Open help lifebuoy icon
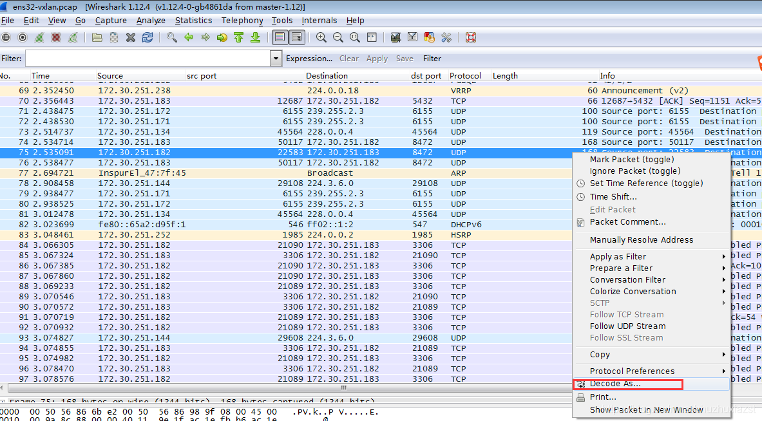The height and width of the screenshot is (421, 762). coord(470,37)
